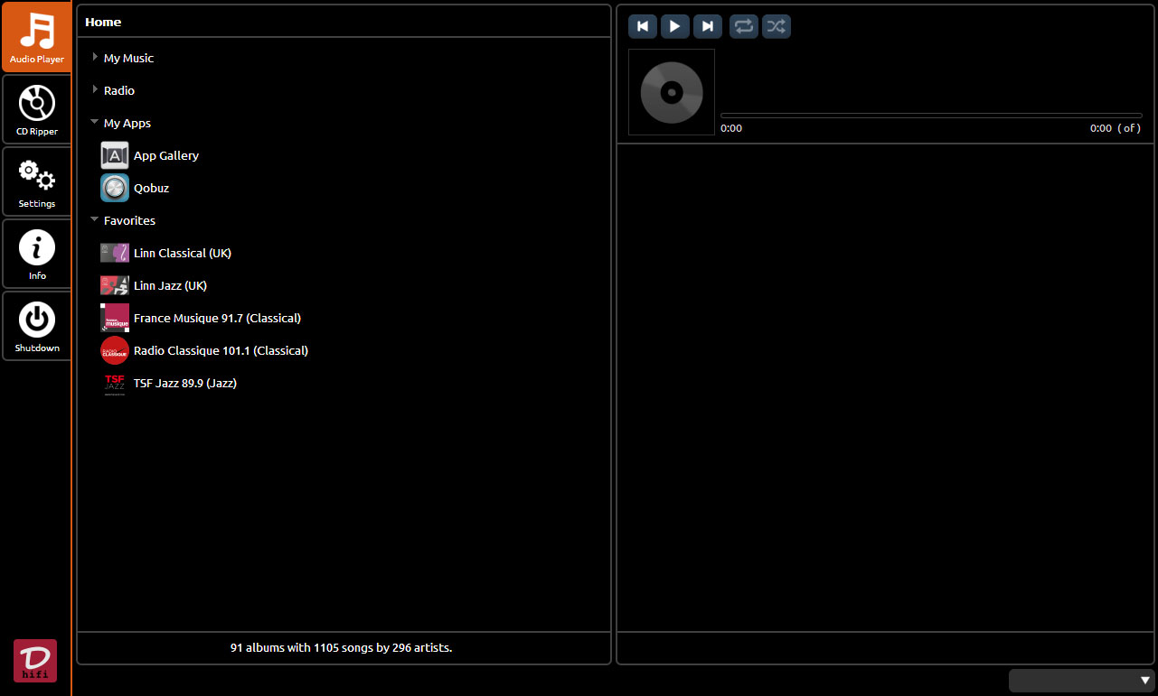
Task: Open the Settings gear panel
Action: (x=37, y=181)
